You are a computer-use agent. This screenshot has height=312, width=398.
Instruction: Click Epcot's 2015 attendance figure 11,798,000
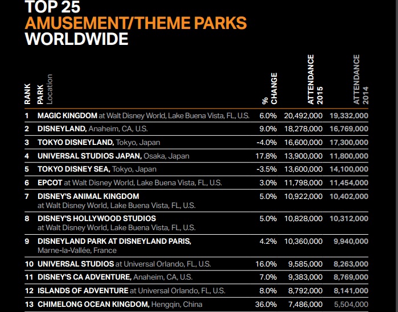click(305, 183)
